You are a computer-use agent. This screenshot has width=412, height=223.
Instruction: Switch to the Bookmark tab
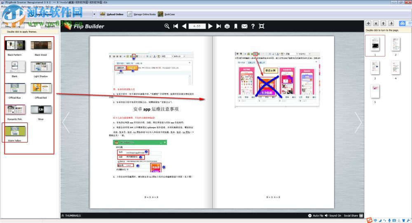[x=50, y=26]
